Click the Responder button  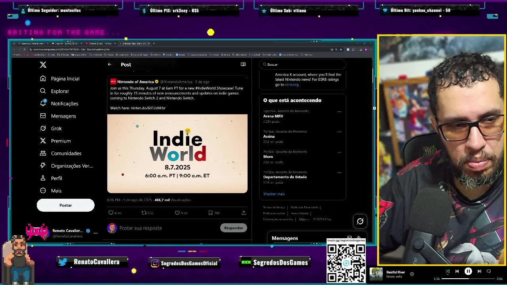(x=234, y=228)
